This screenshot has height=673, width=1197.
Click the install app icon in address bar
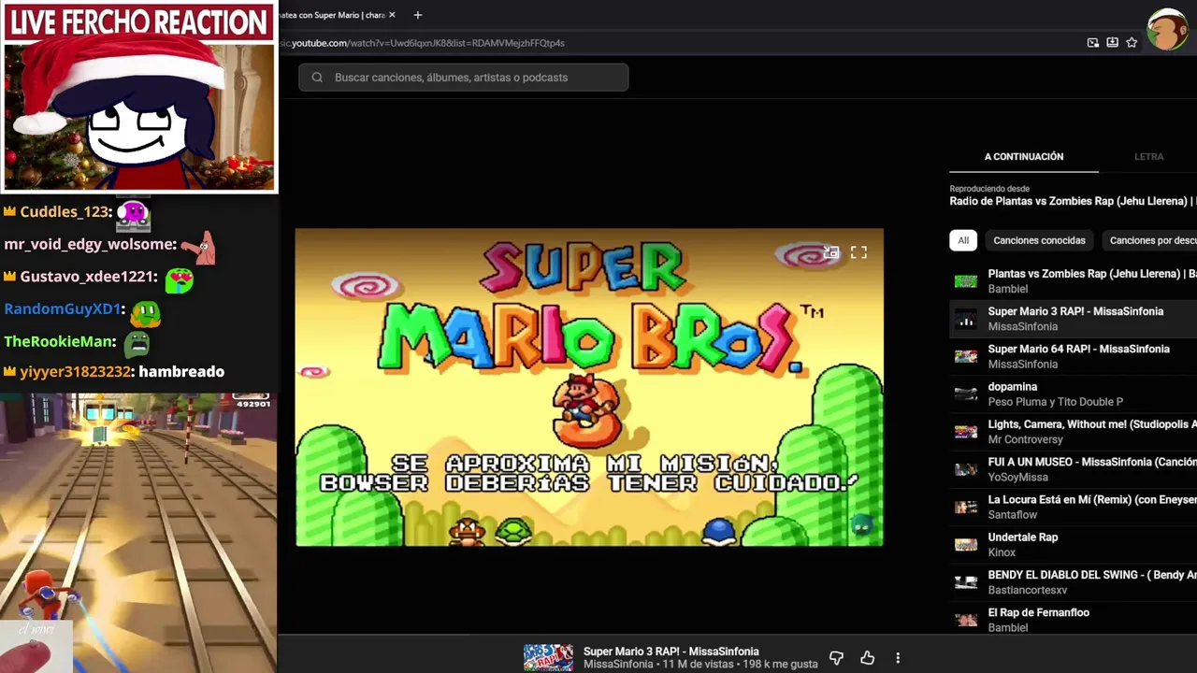[x=1112, y=42]
